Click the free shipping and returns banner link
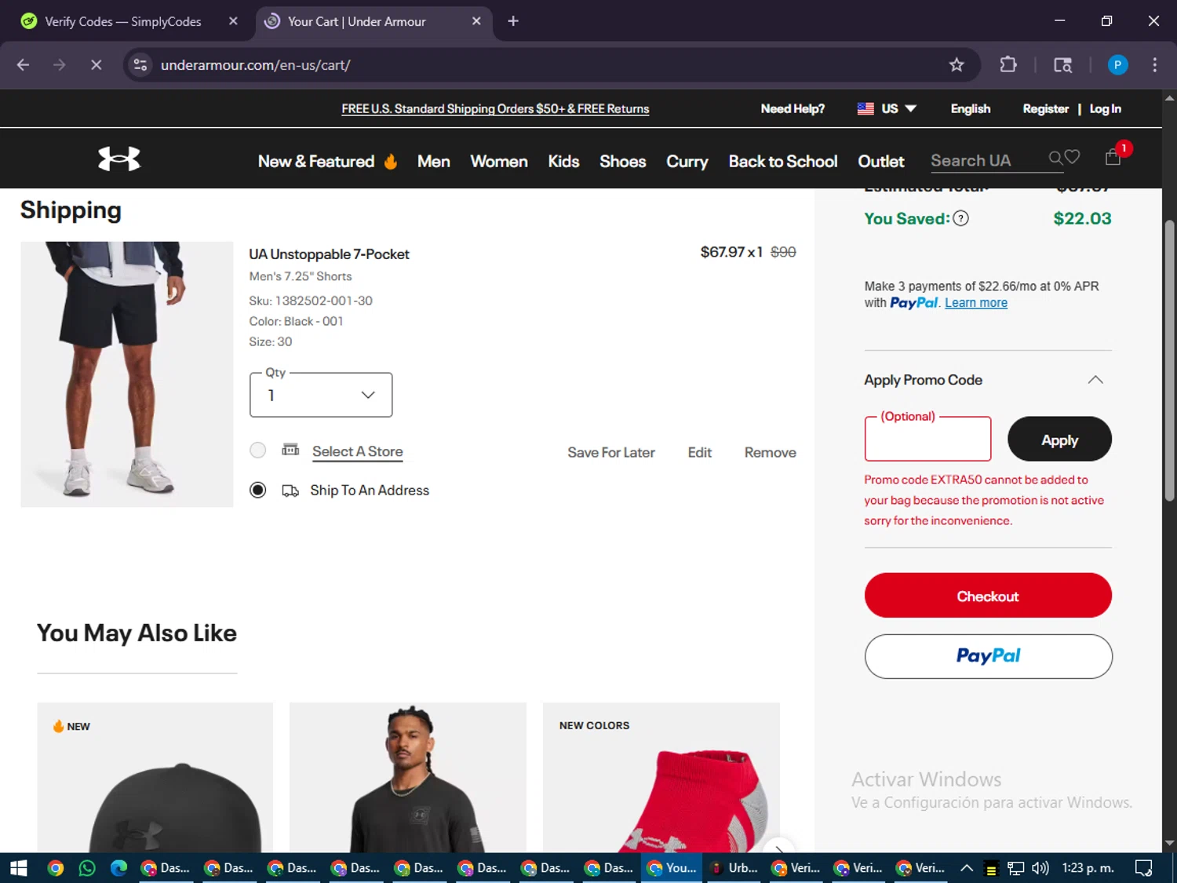Image resolution: width=1177 pixels, height=883 pixels. pyautogui.click(x=495, y=109)
